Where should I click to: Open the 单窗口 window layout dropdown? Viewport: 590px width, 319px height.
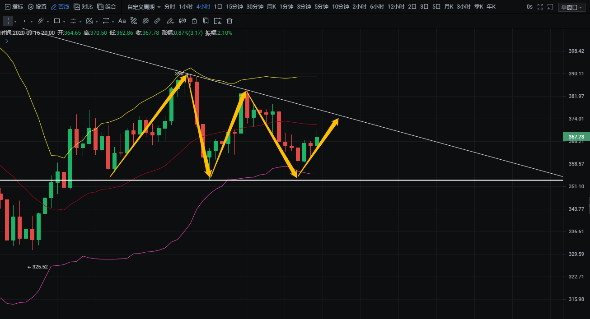571,7
